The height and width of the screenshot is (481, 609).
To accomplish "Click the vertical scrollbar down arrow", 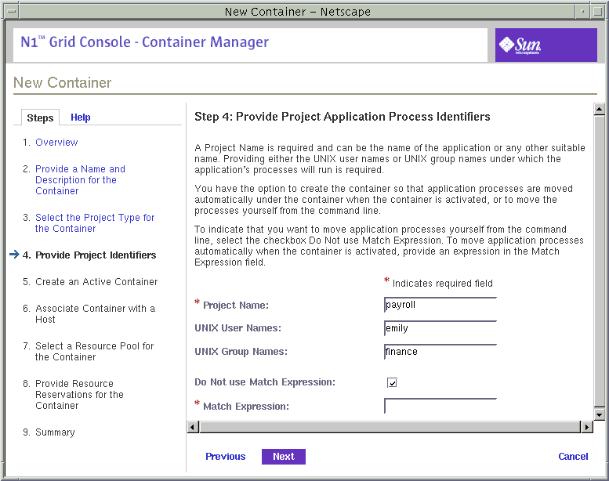I will click(599, 414).
